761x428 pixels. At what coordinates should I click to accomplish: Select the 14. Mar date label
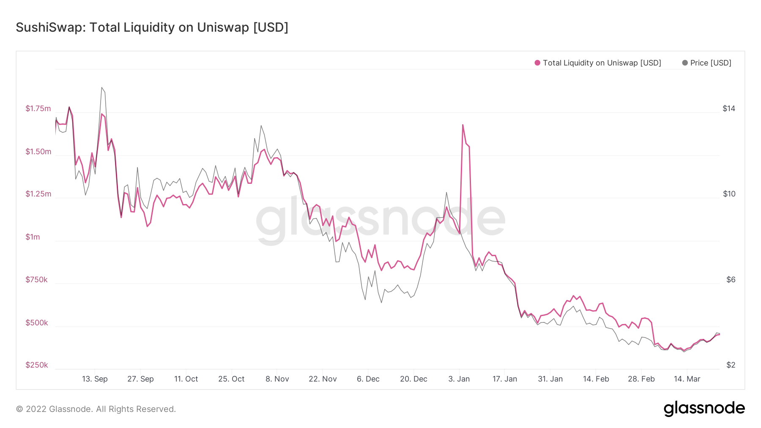click(687, 379)
